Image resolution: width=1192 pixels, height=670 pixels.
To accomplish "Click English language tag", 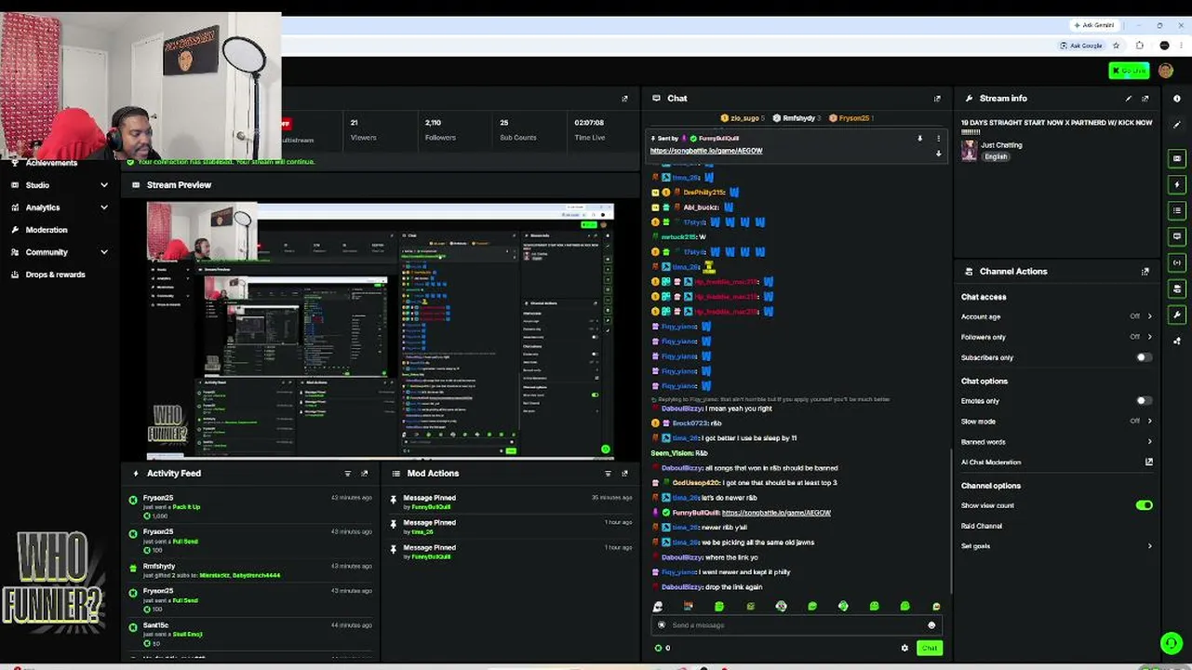I will (x=996, y=156).
